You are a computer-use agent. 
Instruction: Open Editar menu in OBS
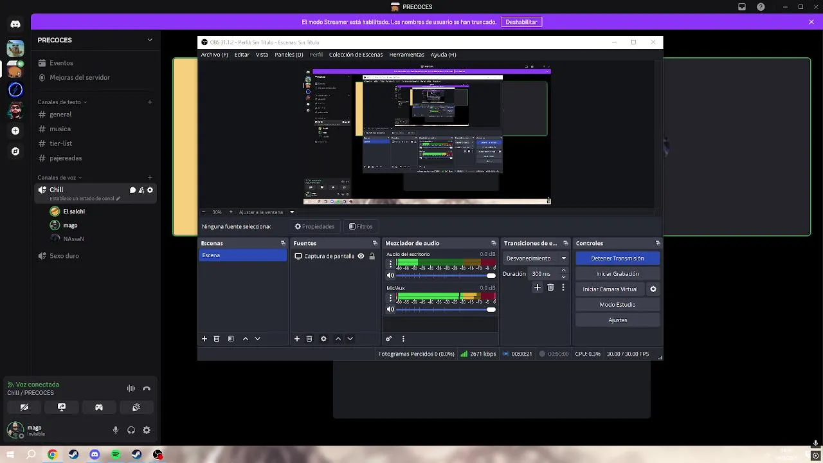242,55
